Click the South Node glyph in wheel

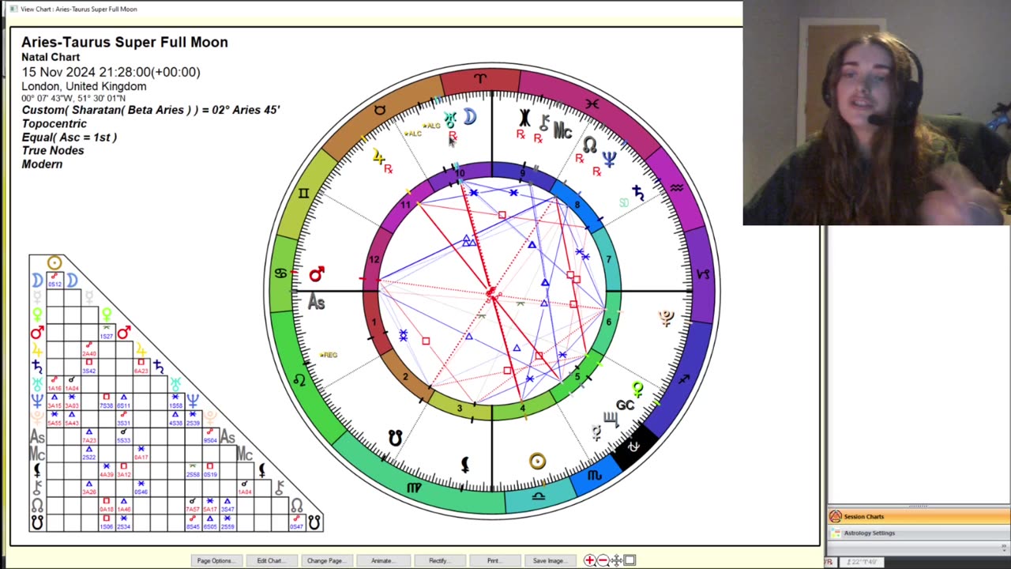(x=396, y=437)
